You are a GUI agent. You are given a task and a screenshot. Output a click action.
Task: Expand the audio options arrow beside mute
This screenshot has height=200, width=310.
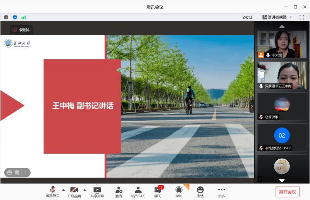pyautogui.click(x=64, y=190)
